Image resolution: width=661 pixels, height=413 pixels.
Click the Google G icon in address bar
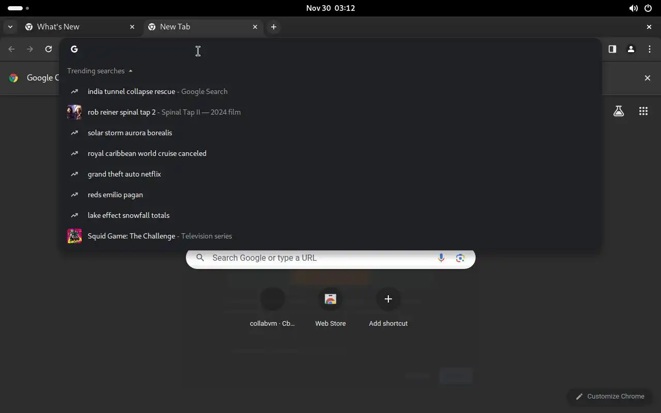click(x=74, y=49)
